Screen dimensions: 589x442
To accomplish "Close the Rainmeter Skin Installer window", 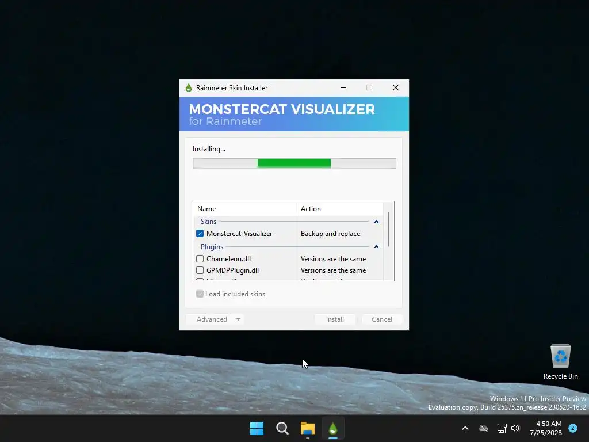I will tap(396, 87).
